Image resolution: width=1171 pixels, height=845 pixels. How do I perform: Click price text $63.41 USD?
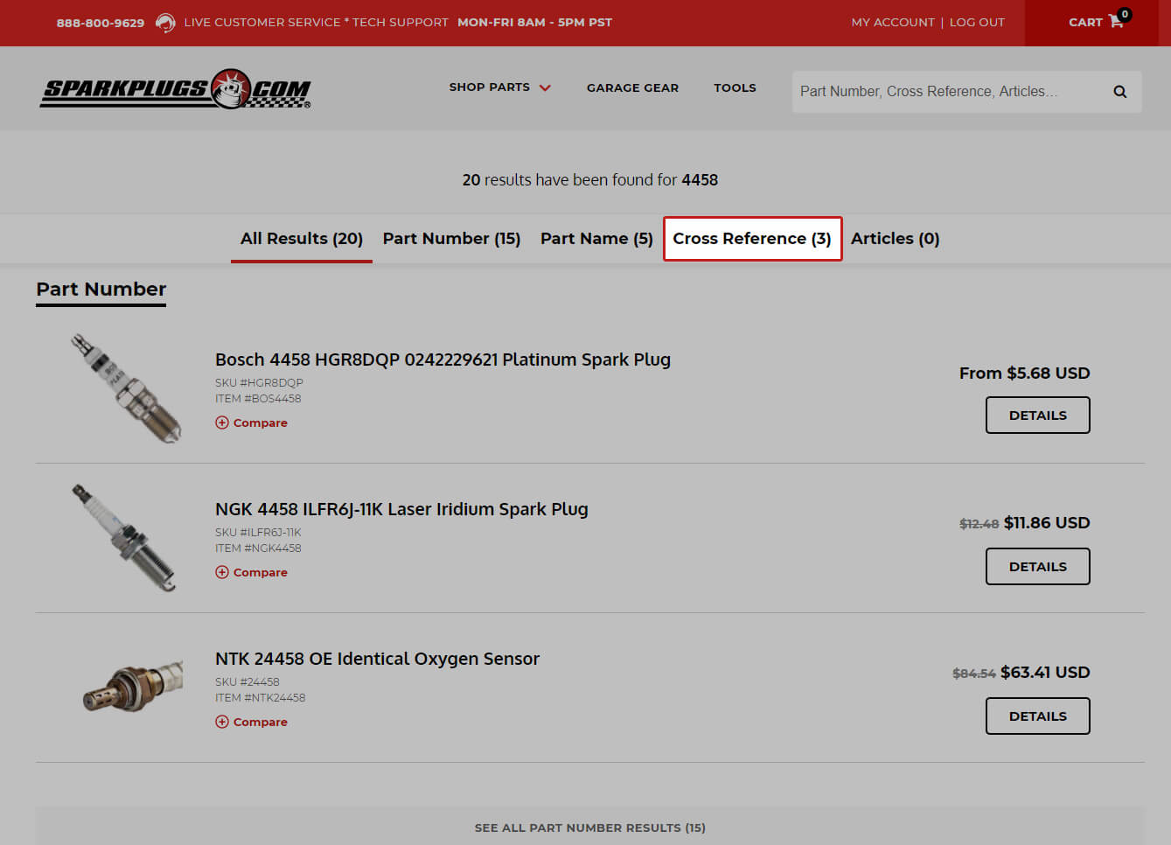1045,673
